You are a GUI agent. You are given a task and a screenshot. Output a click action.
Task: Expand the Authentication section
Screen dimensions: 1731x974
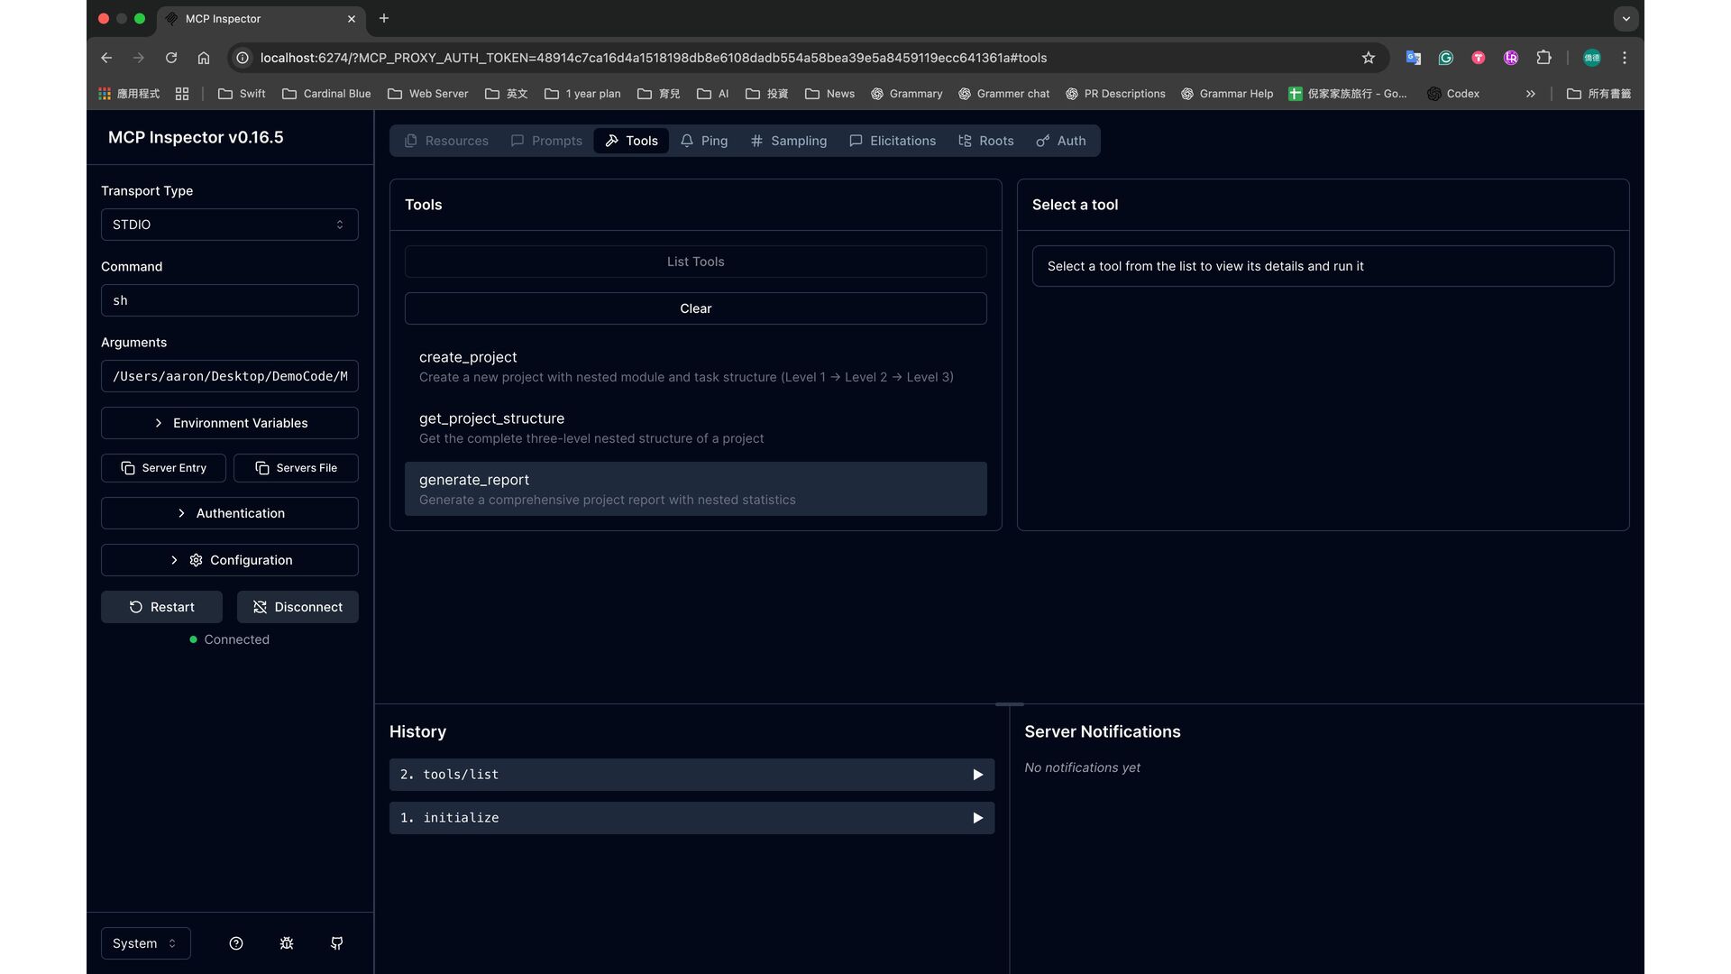(x=229, y=513)
